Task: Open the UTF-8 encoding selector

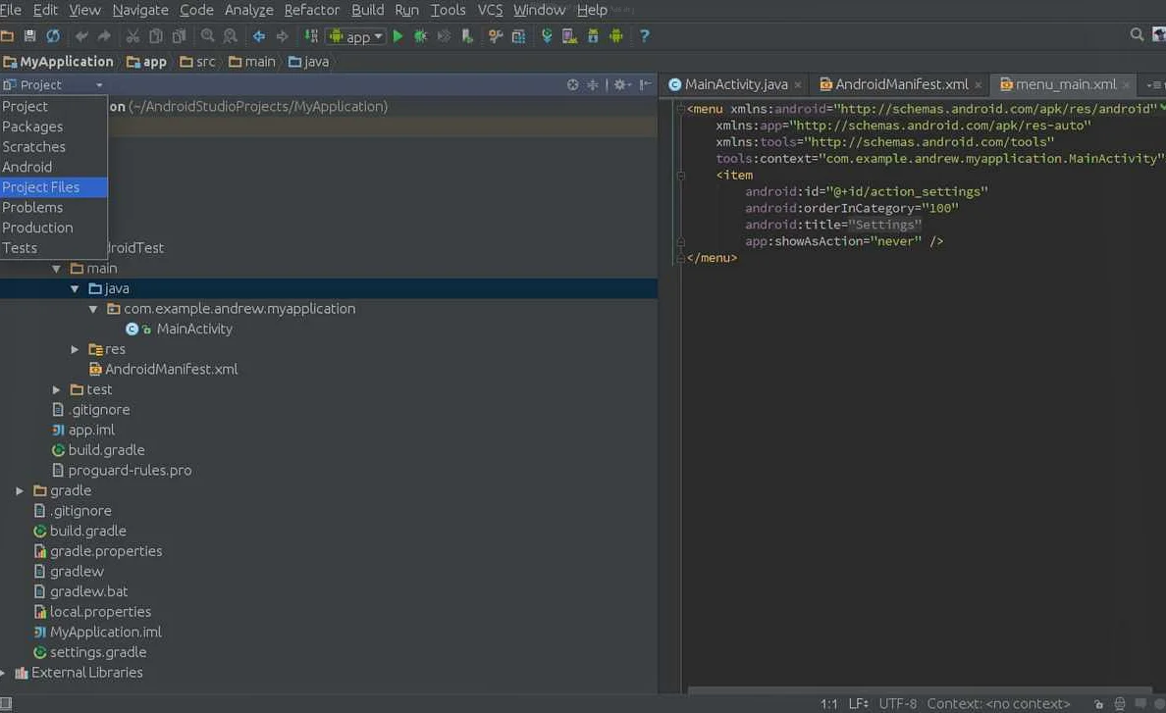Action: [897, 703]
